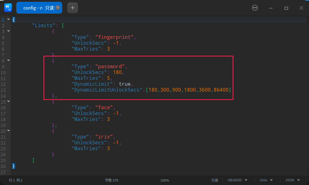Click line number 10 in the gutter
309x185 pixels.
coord(4,72)
